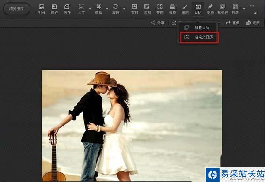
Task: Save the image using 保存
Action: pyautogui.click(x=54, y=9)
